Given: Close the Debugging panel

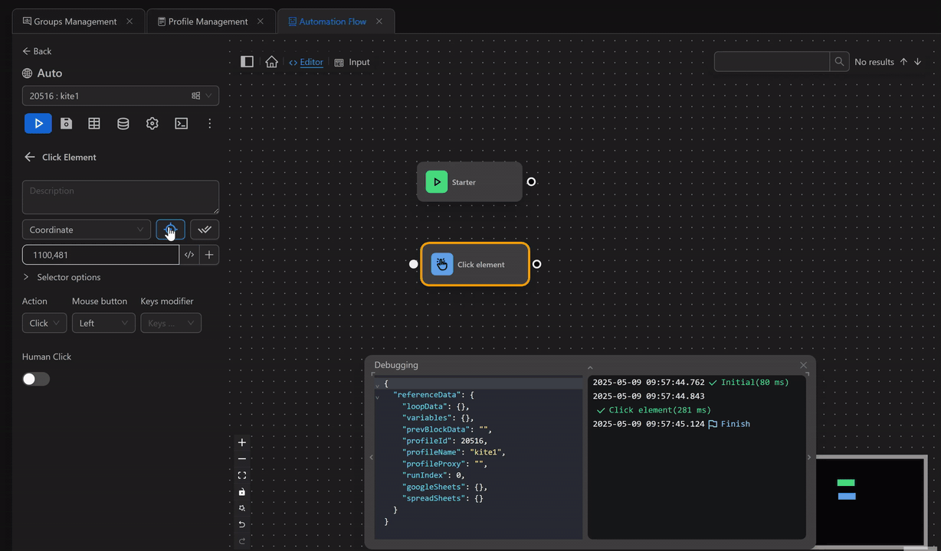Looking at the screenshot, I should pos(803,365).
